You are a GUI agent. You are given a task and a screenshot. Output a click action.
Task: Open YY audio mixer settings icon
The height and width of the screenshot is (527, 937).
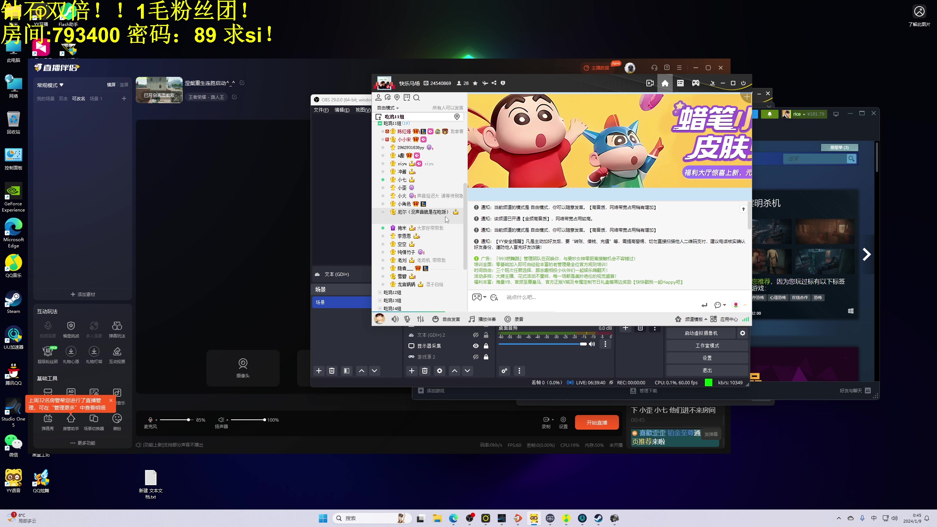421,319
